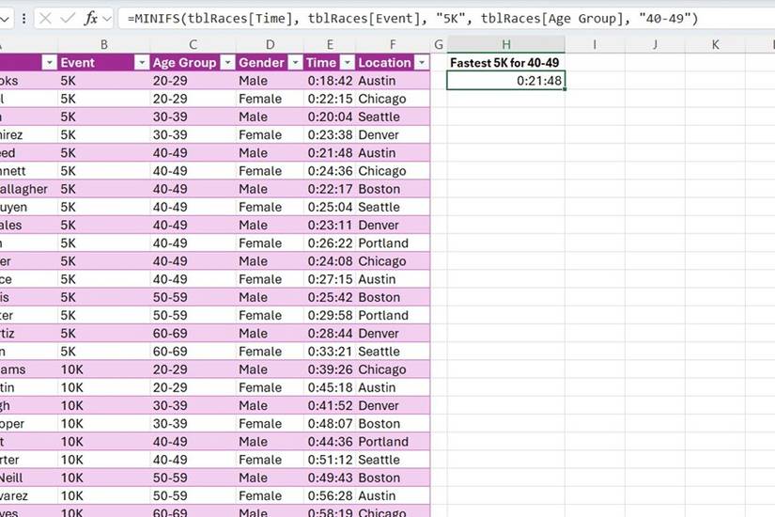Image resolution: width=775 pixels, height=517 pixels.
Task: Select time cell 0:56:28
Action: tap(330, 495)
